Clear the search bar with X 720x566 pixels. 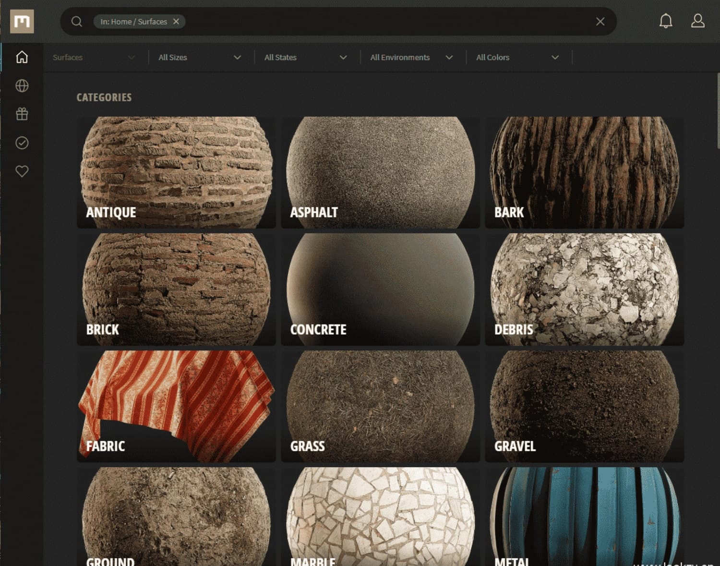[600, 22]
